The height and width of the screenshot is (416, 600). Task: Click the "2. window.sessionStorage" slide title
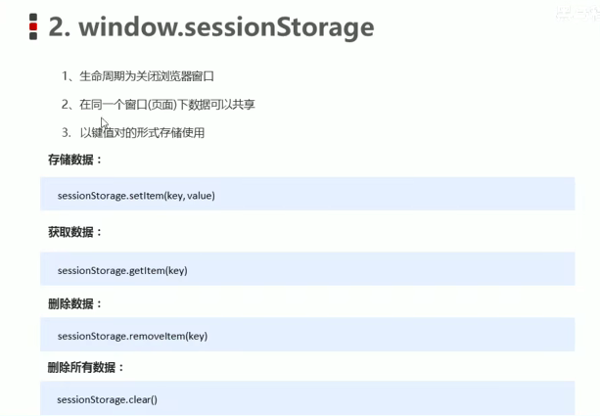tap(210, 26)
